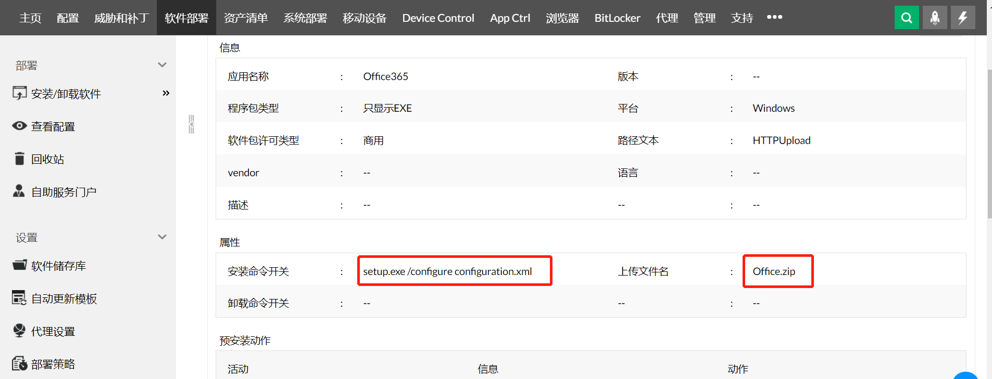Click the deployment policy (部署策略) icon
This screenshot has width=992, height=379.
click(x=19, y=363)
